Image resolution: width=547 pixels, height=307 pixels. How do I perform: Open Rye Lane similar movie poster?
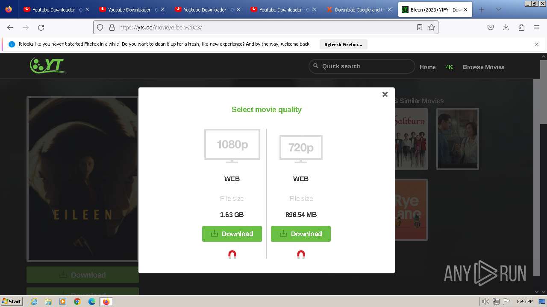[411, 209]
